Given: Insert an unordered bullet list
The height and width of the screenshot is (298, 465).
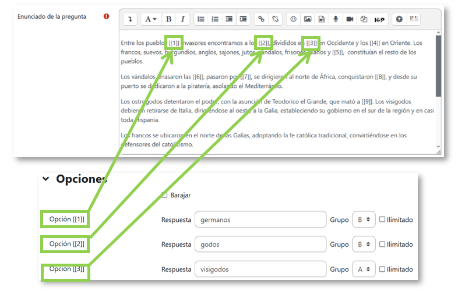Looking at the screenshot, I should [x=201, y=19].
